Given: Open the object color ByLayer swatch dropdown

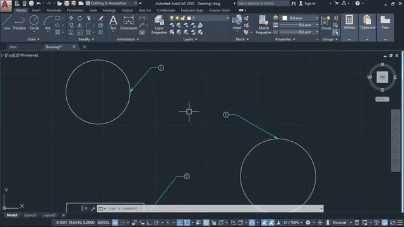Looking at the screenshot, I should click(300, 18).
